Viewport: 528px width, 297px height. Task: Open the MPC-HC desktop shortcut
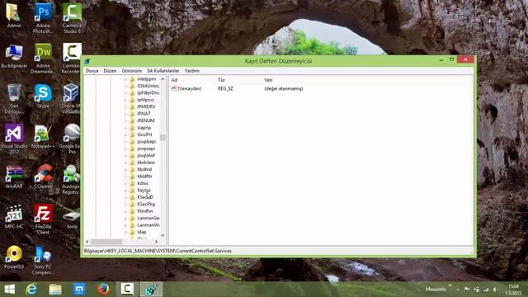point(14,216)
